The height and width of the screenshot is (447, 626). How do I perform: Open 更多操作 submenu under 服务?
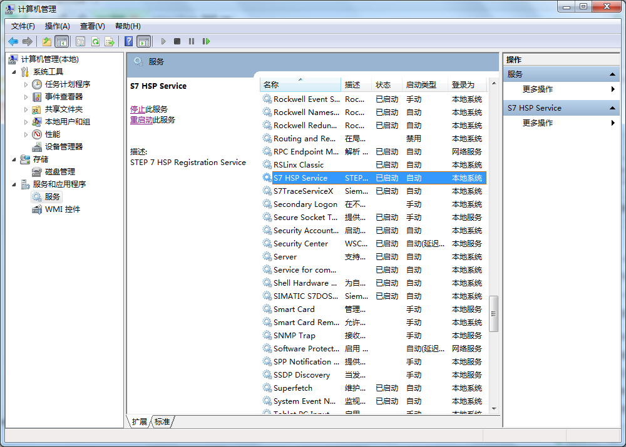[x=562, y=89]
